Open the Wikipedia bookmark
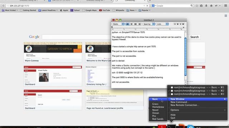Image resolution: width=229 pixels, height=128 pixels. (118, 10)
